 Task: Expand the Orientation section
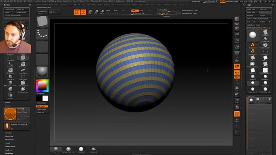[10, 146]
